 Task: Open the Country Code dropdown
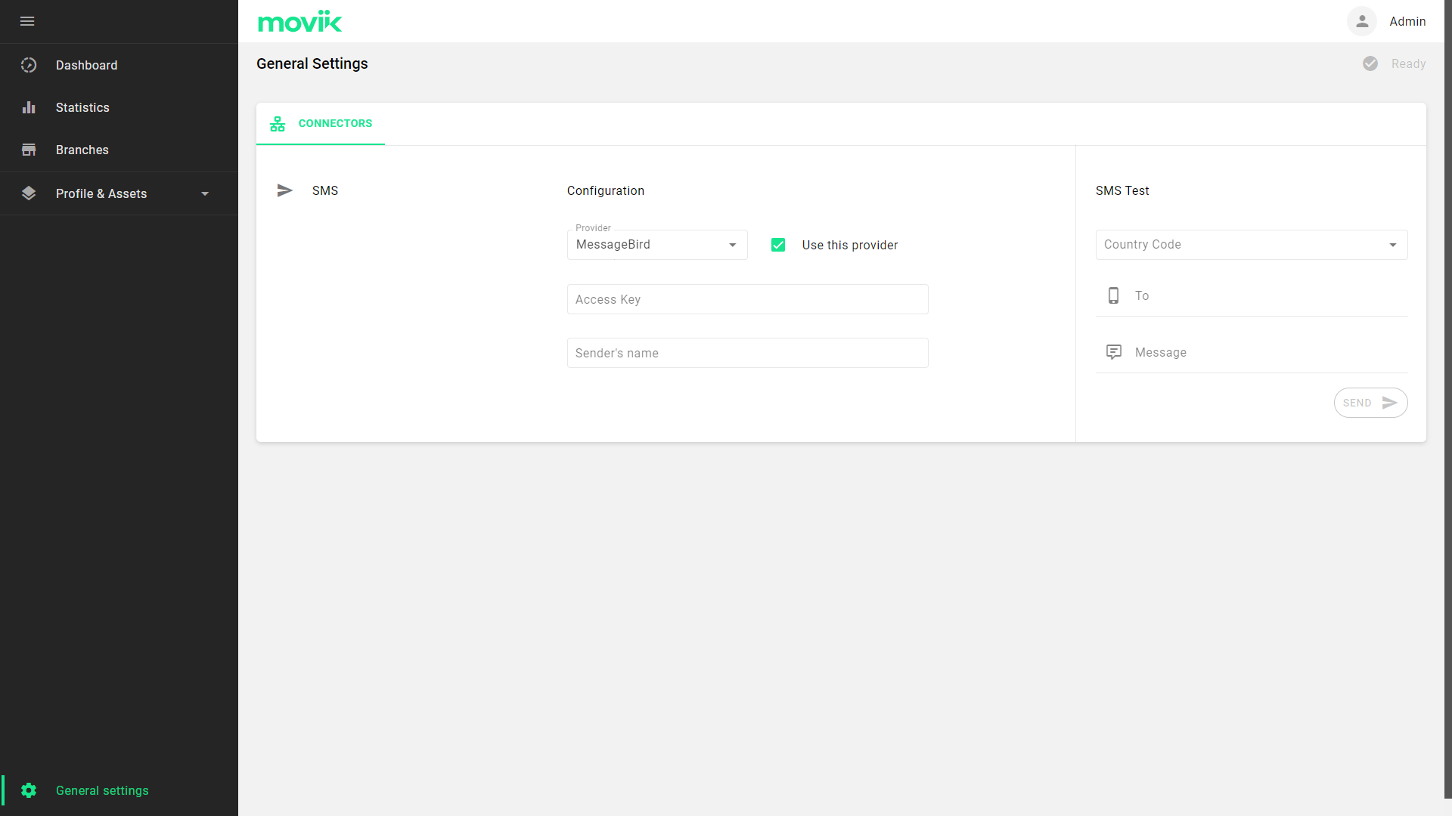[x=1252, y=245]
